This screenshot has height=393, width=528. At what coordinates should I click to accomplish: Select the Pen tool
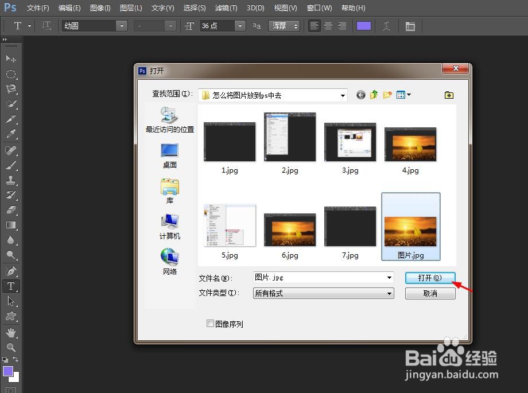[11, 271]
